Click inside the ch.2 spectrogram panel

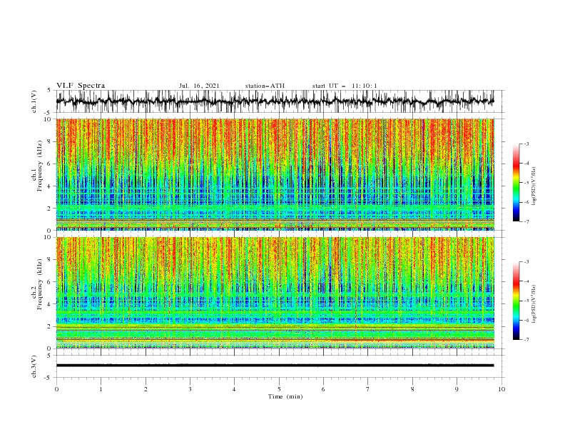pos(275,293)
